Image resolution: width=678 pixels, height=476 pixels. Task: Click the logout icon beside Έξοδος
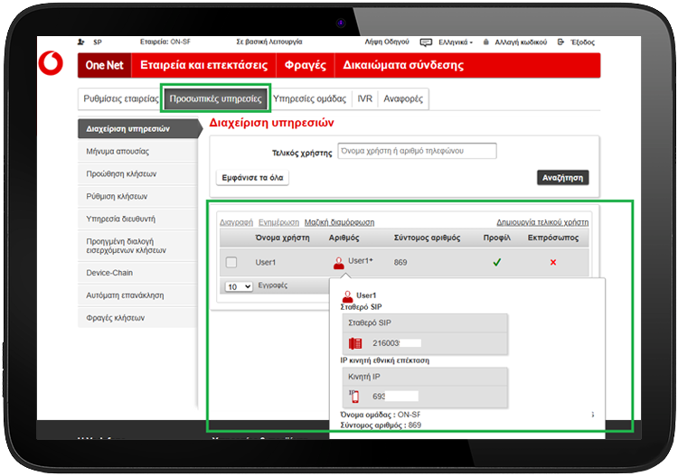tap(560, 42)
